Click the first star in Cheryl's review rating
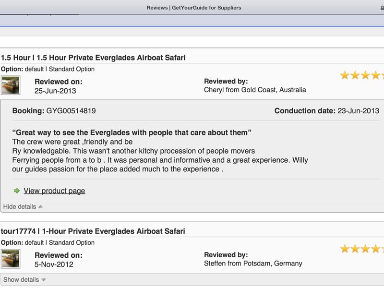 tap(345, 75)
